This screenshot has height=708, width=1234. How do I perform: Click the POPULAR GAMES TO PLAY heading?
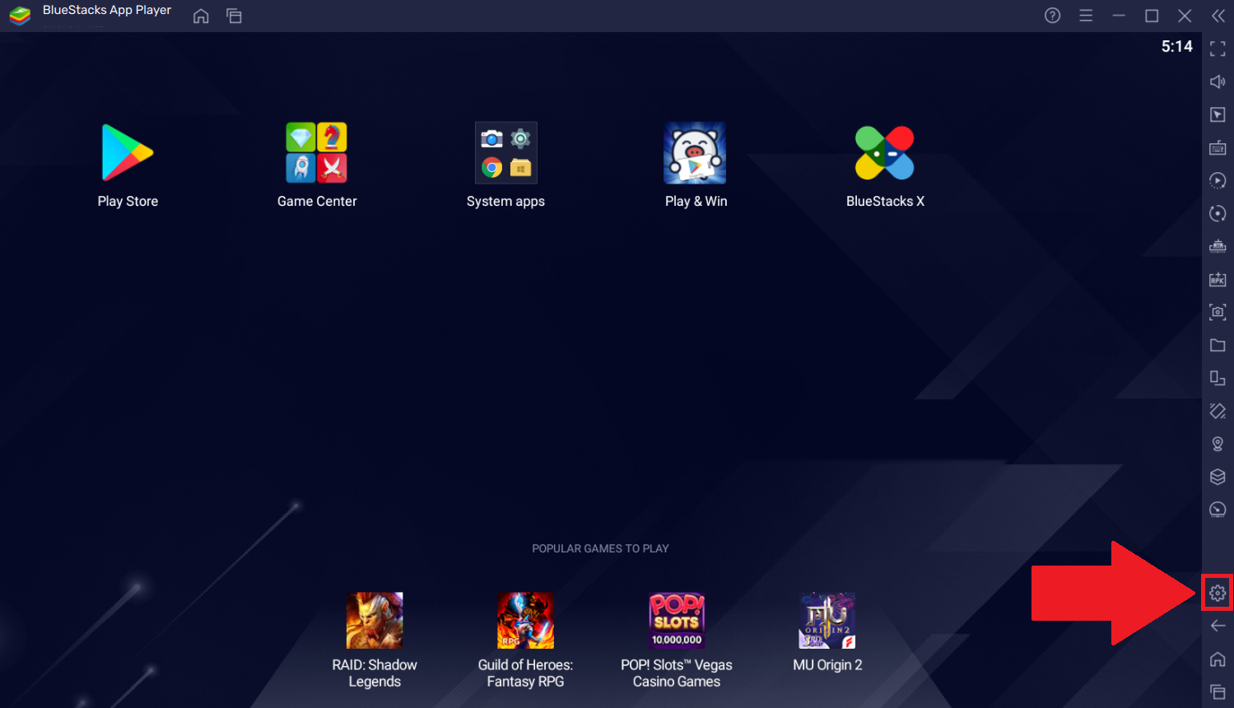click(600, 548)
